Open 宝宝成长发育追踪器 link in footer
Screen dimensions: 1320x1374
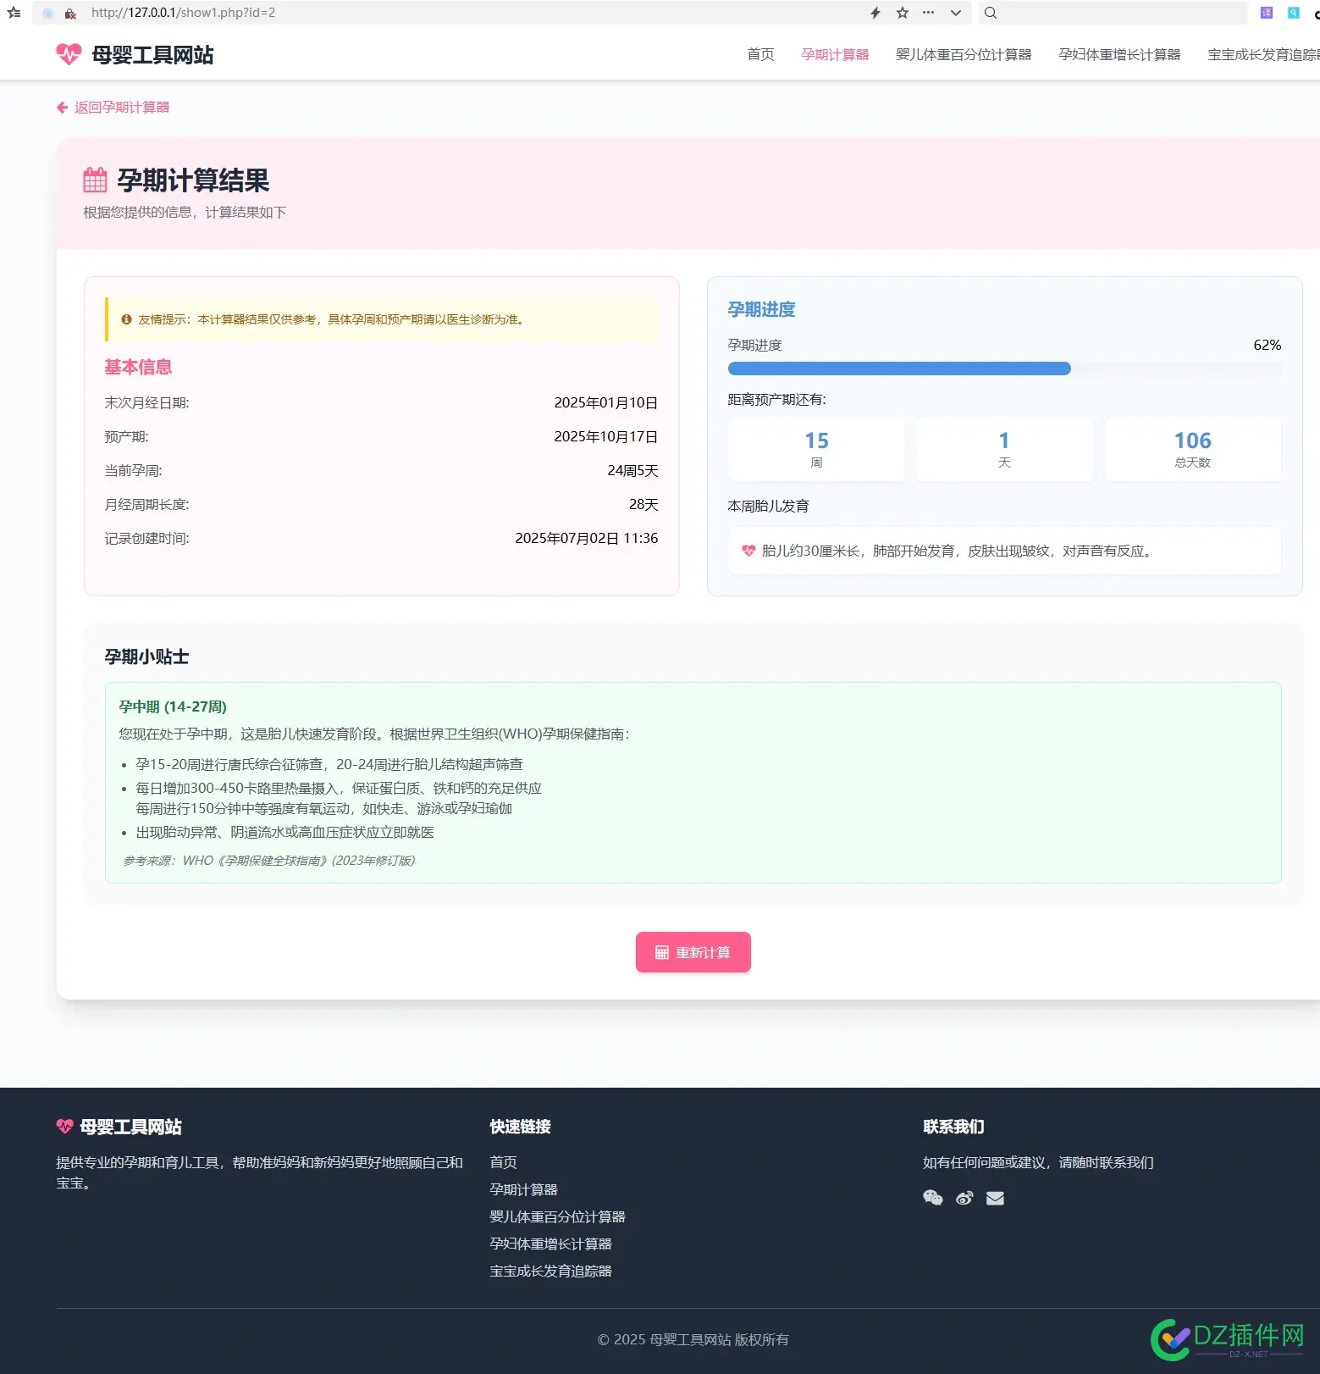click(x=550, y=1271)
